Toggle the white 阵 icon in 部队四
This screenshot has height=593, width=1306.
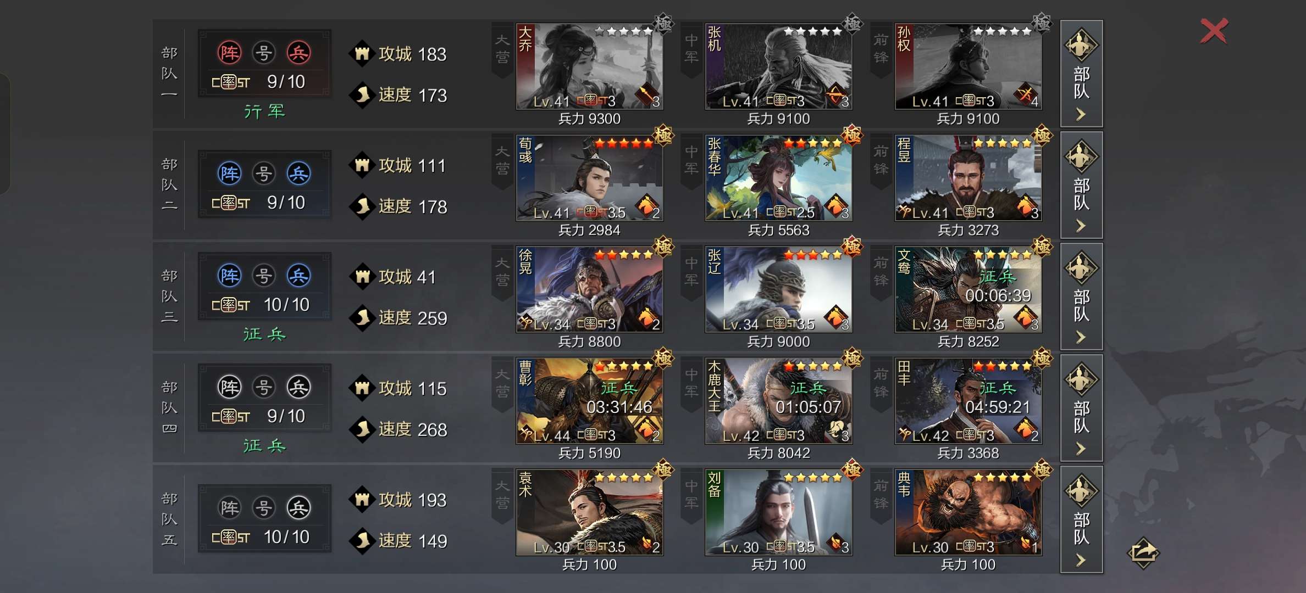[x=229, y=387]
